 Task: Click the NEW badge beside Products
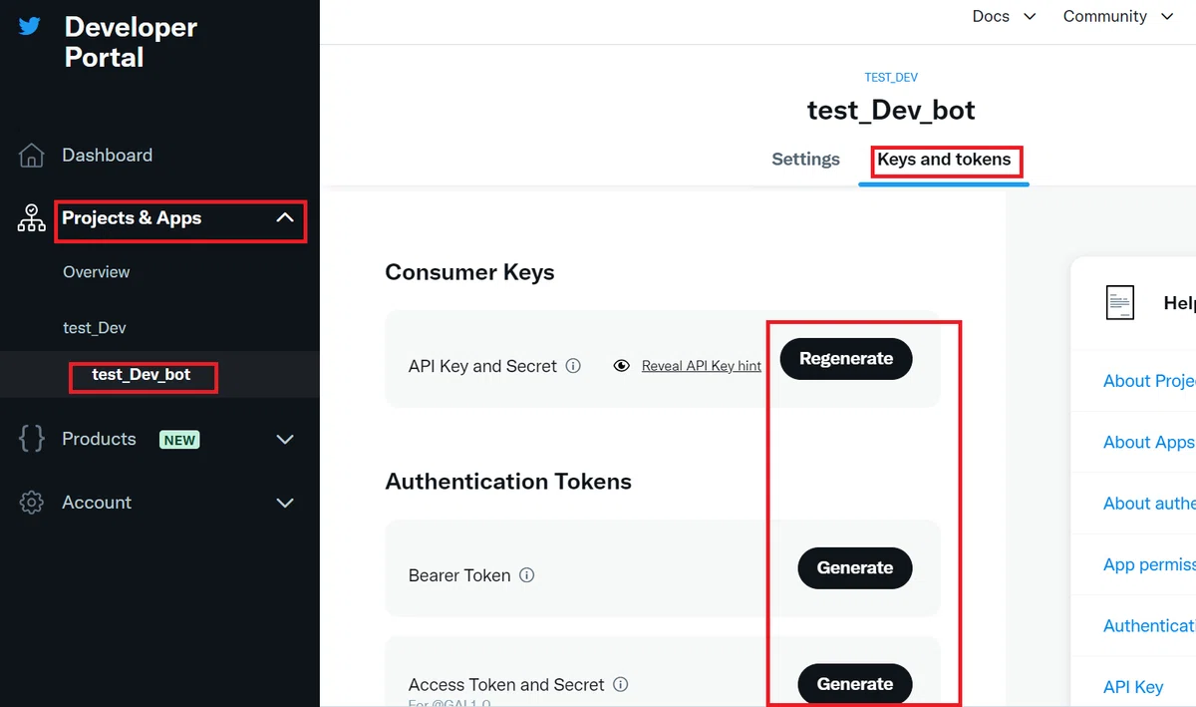[179, 440]
